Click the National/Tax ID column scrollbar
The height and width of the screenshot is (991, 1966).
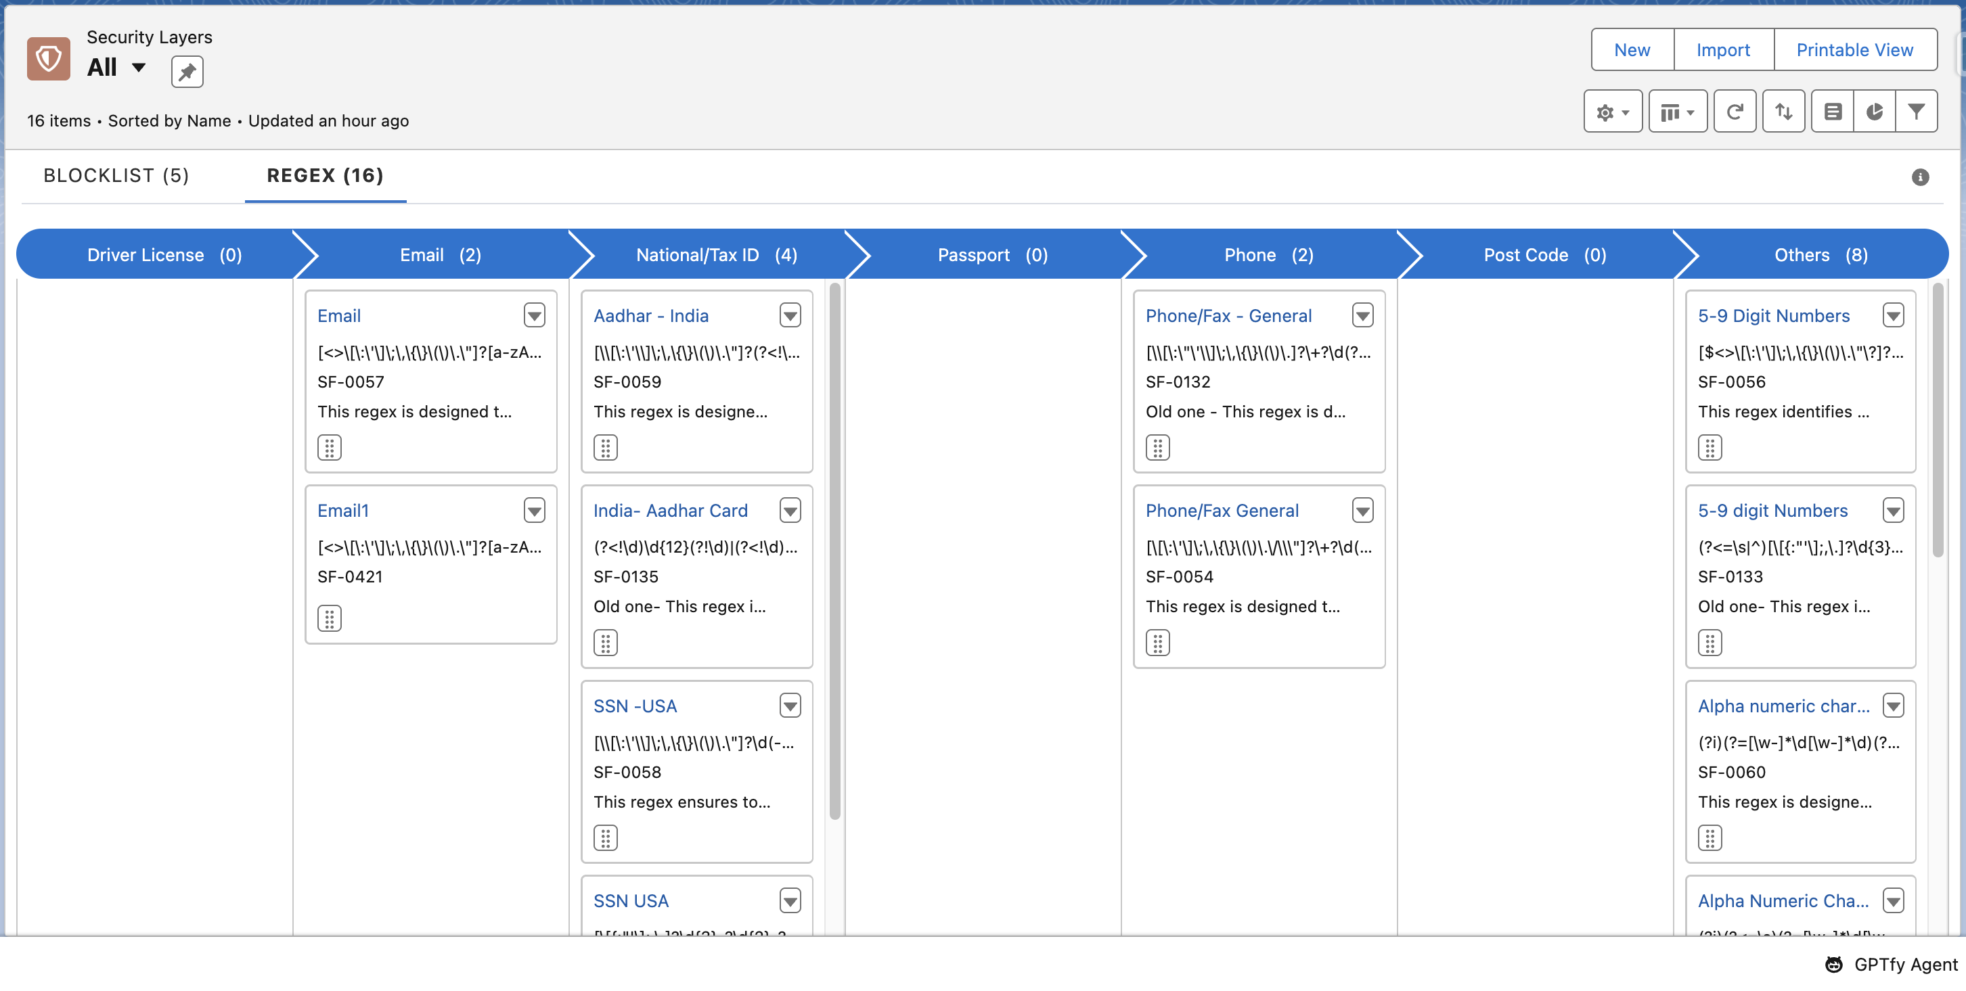coord(834,549)
